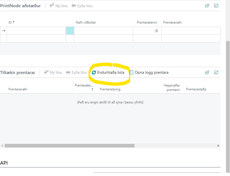Viewport: 230px width, 176px height.
Task: Open the Prentarastaða column header
Action: point(196,89)
